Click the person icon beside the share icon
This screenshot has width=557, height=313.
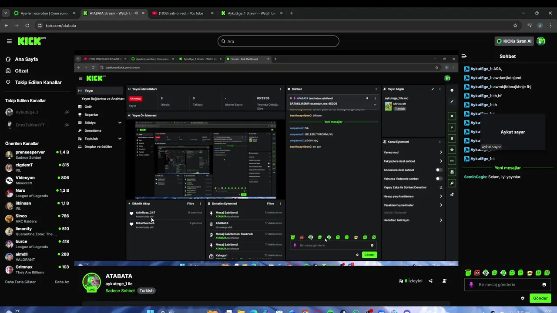pyautogui.click(x=444, y=281)
